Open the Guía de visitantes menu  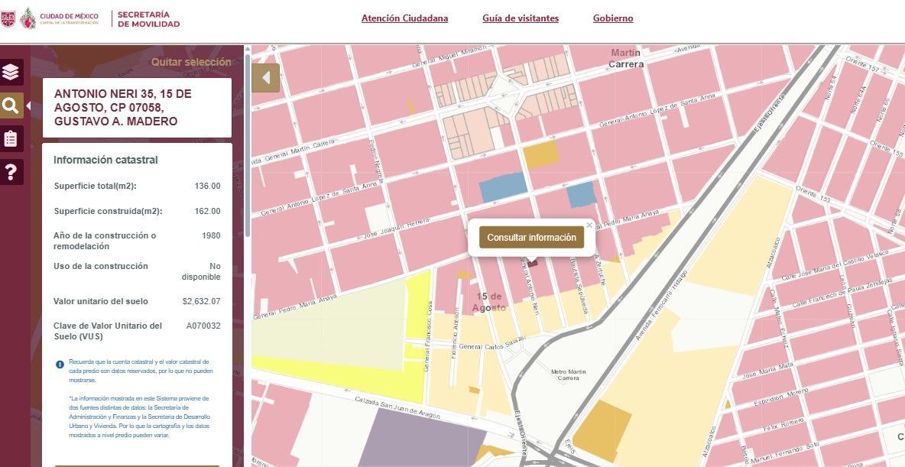[521, 18]
